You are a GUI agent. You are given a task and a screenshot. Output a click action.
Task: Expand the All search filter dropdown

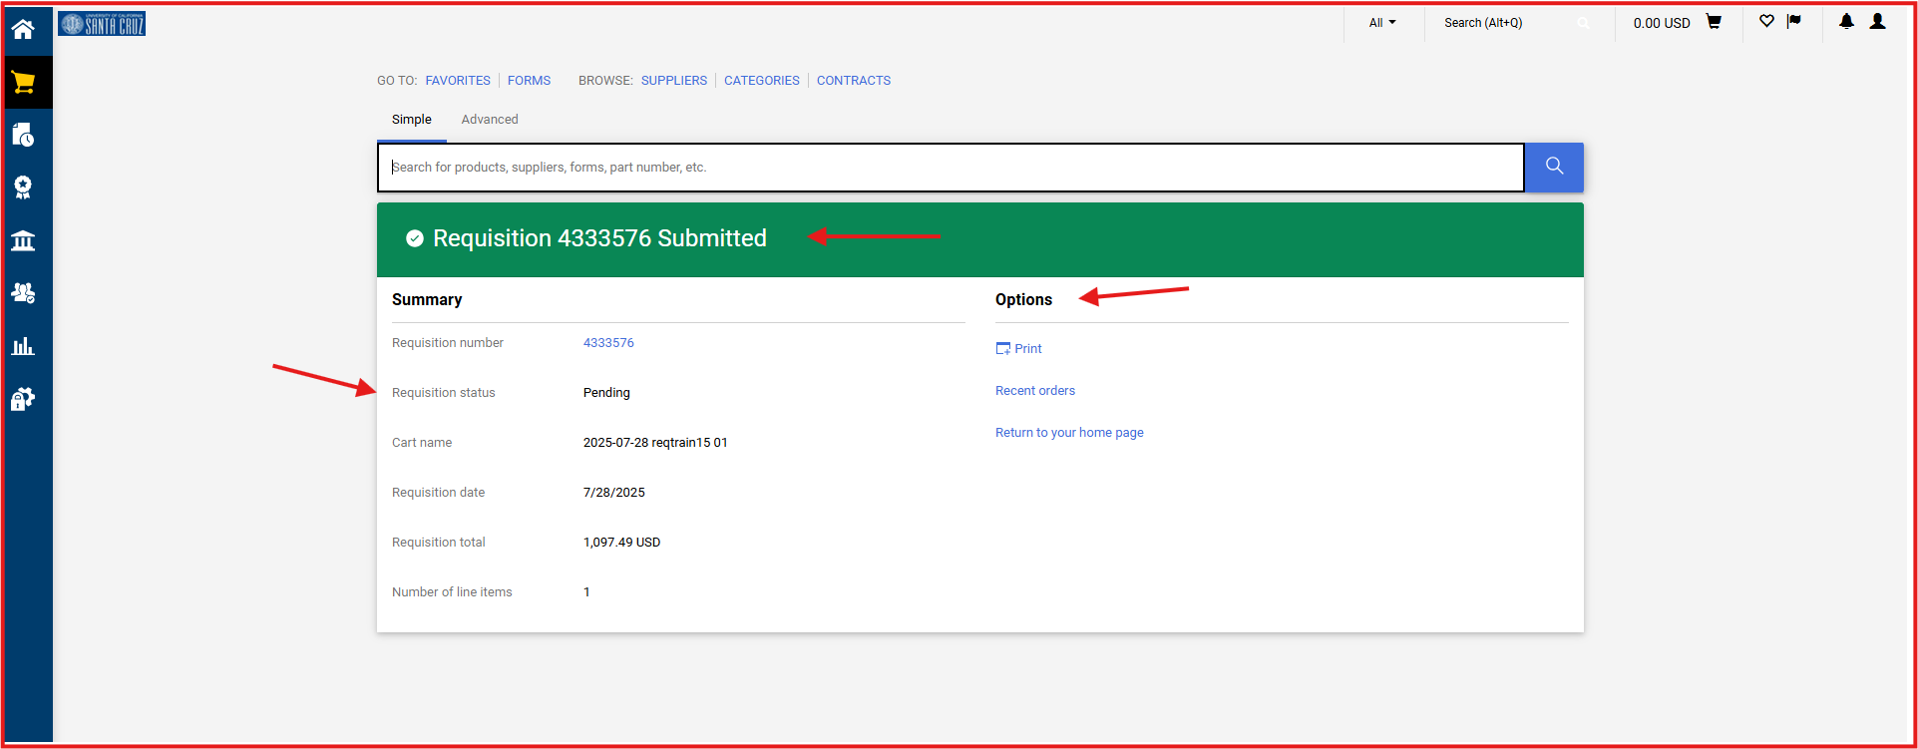(x=1381, y=23)
